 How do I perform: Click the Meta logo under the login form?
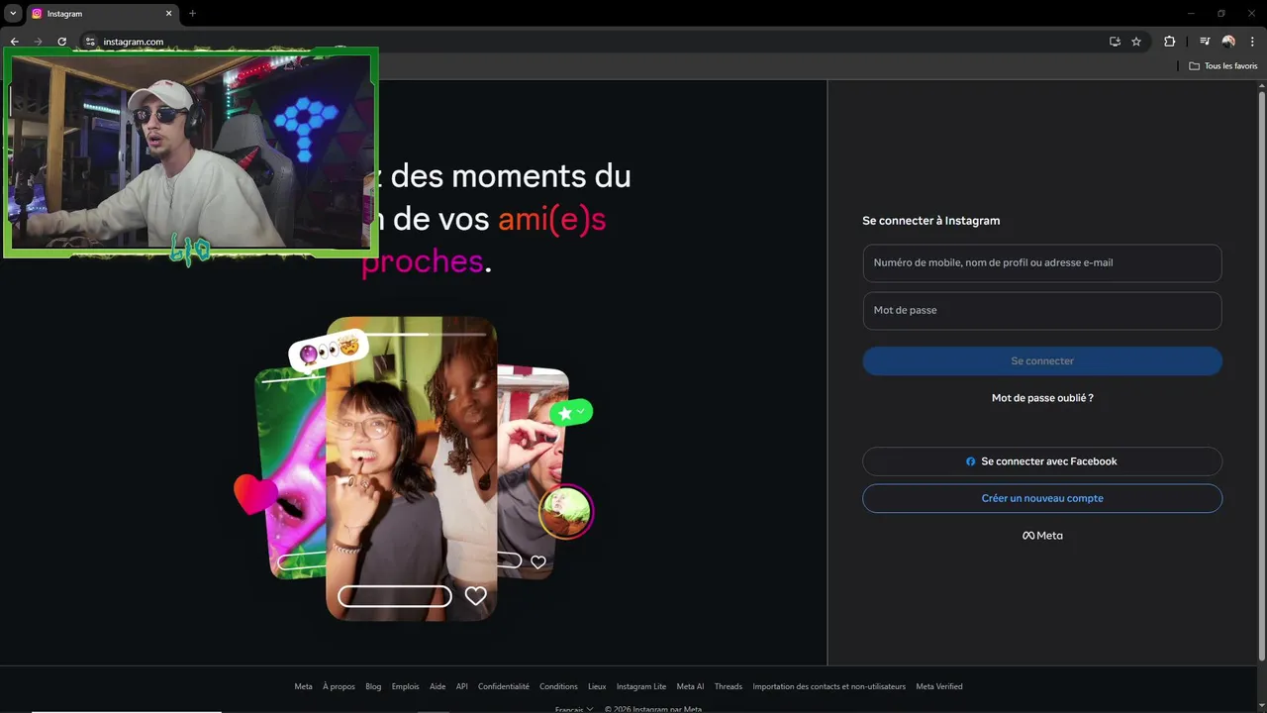coord(1042,536)
